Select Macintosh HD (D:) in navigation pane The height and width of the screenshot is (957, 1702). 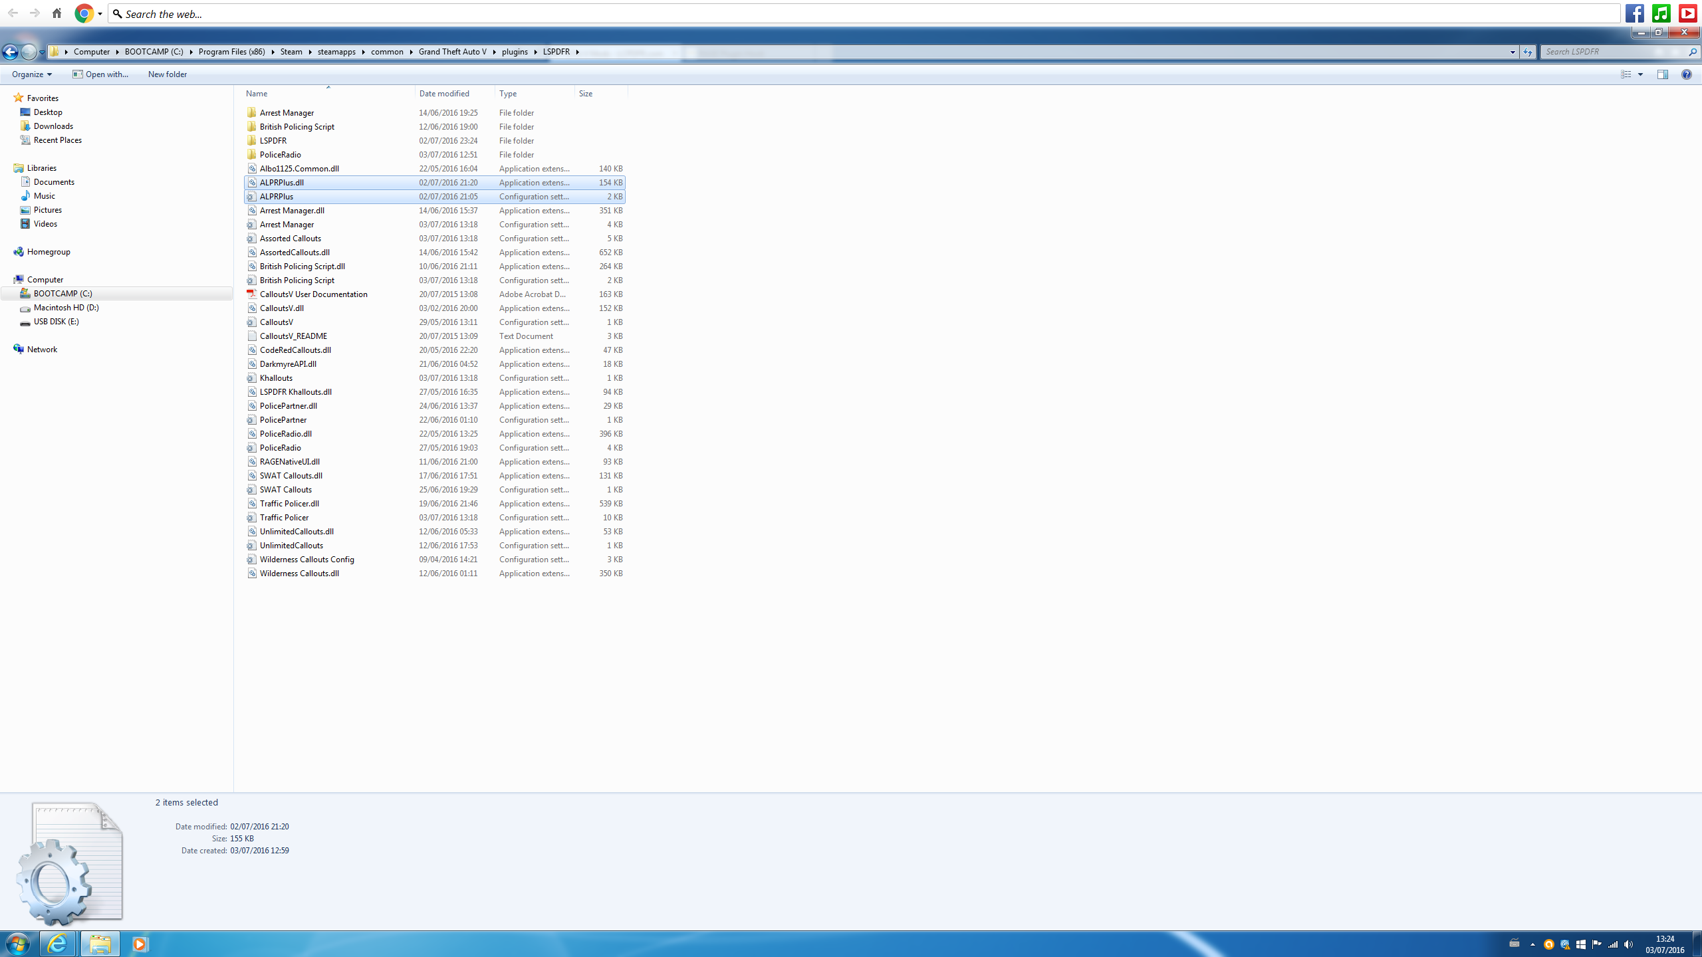tap(66, 308)
